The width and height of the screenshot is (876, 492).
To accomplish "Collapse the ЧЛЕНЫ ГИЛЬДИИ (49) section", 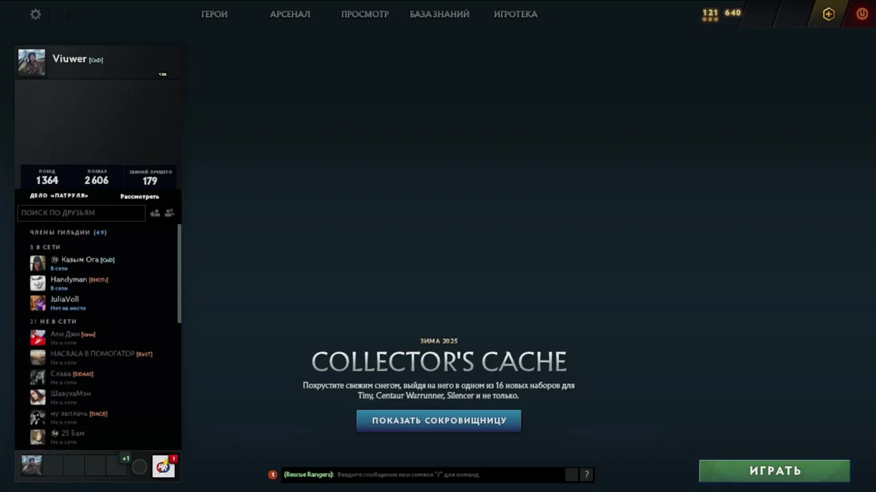I will coord(68,232).
